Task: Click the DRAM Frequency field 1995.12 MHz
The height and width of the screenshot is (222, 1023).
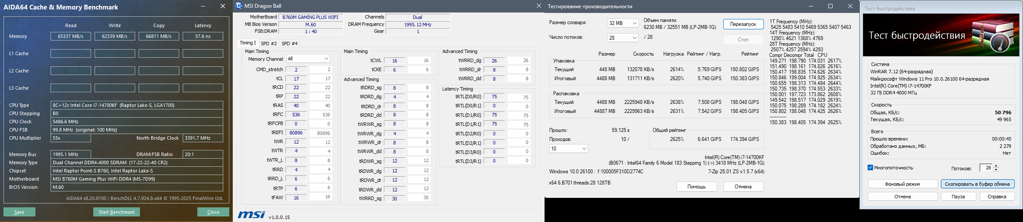Action: [418, 25]
